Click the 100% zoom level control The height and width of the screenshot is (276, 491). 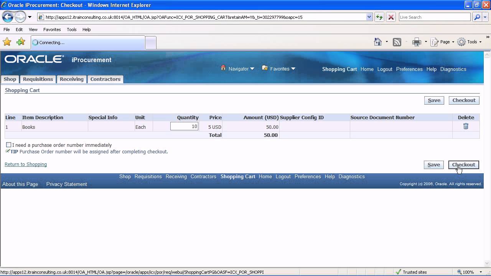tap(465, 272)
